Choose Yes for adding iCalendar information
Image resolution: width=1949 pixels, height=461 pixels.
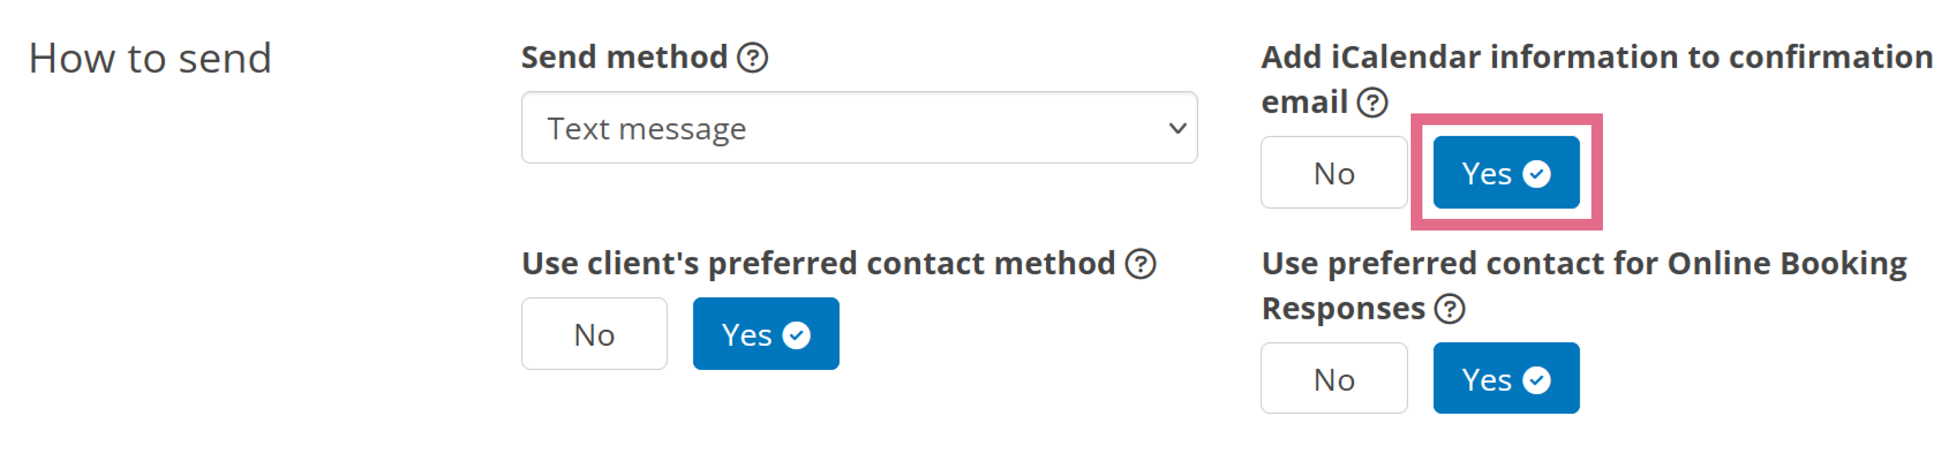(x=1506, y=173)
